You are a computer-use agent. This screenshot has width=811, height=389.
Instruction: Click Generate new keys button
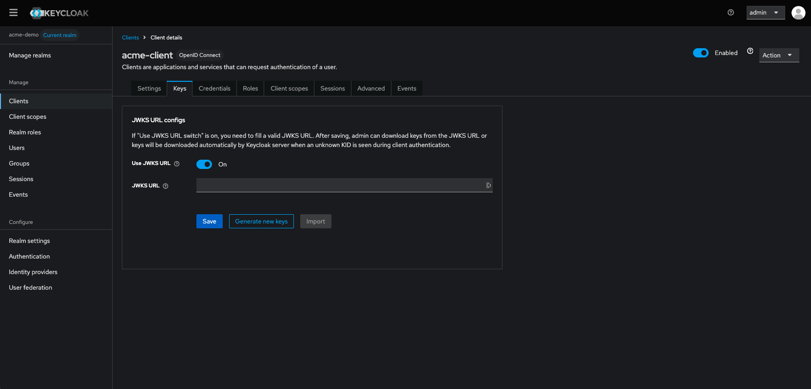point(261,222)
